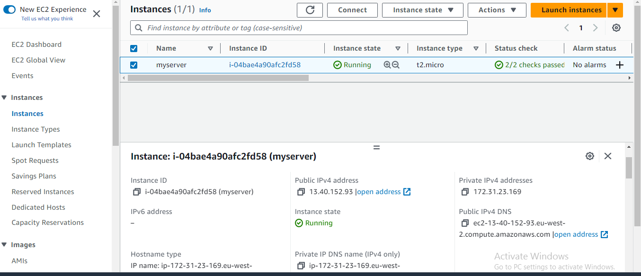Open Dedicated Hosts page
This screenshot has width=641, height=276.
click(x=38, y=207)
